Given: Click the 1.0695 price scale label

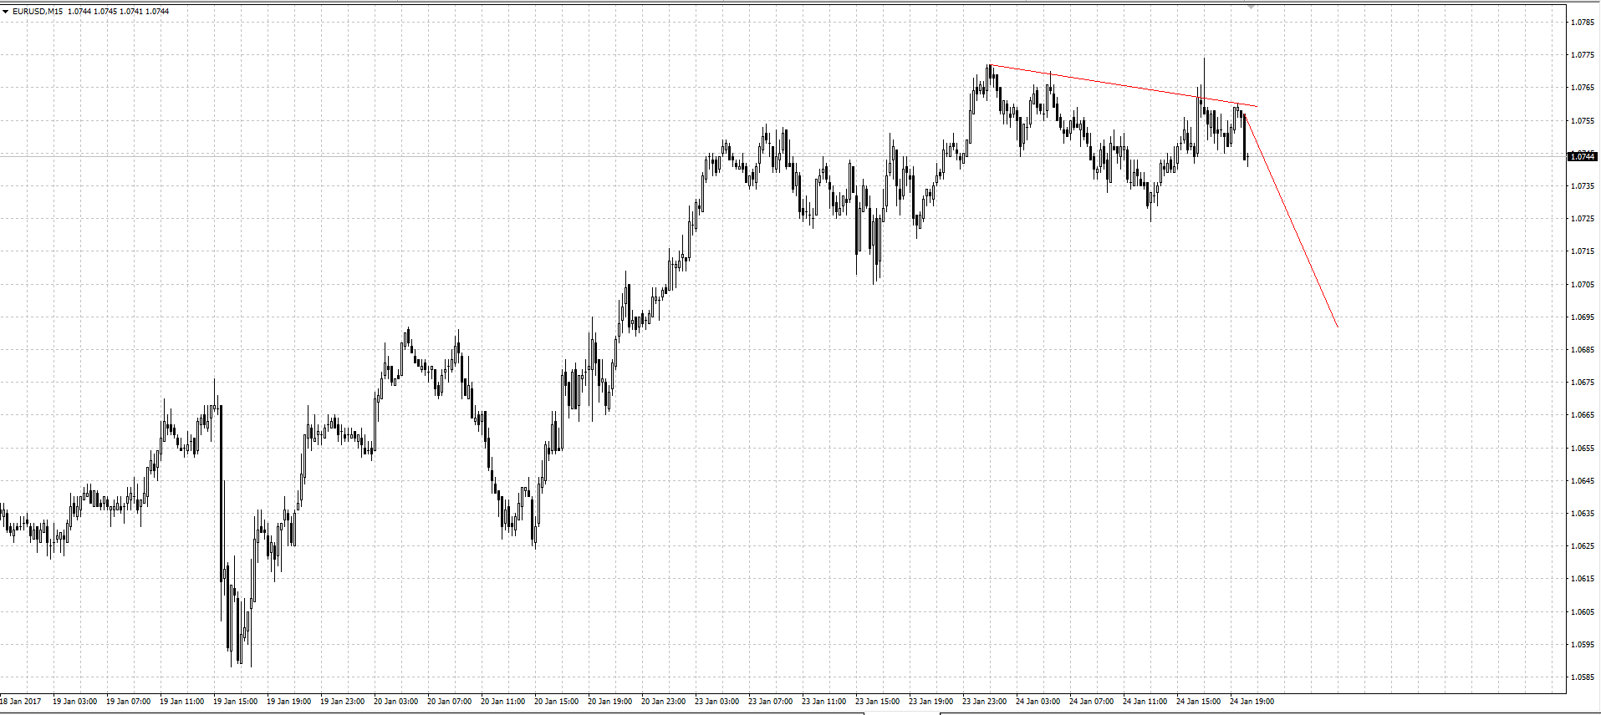Looking at the screenshot, I should point(1582,317).
